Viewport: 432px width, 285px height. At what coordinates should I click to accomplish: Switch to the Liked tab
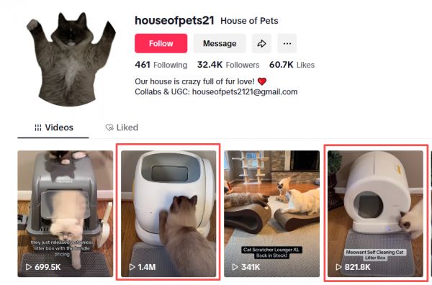pos(122,127)
